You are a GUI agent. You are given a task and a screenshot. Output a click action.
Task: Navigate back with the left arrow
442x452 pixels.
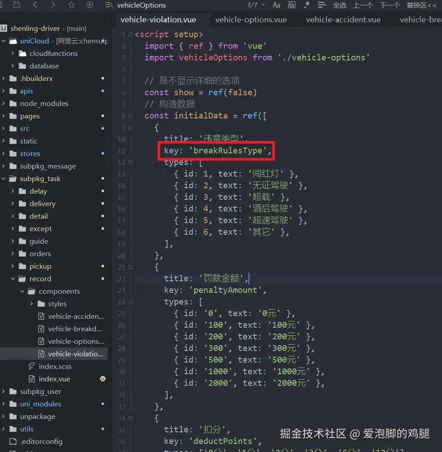[35, 4]
